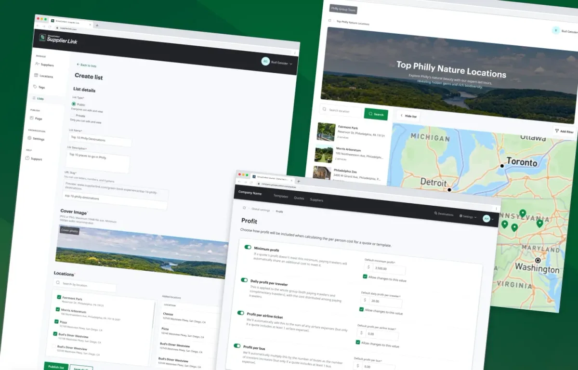Expand Settings dropdown in Profit window header
This screenshot has height=370, width=578.
pyautogui.click(x=468, y=216)
